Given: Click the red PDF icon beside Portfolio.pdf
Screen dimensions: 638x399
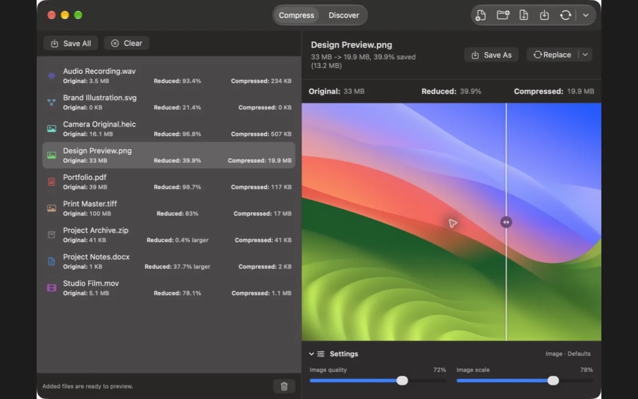Looking at the screenshot, I should 51,182.
